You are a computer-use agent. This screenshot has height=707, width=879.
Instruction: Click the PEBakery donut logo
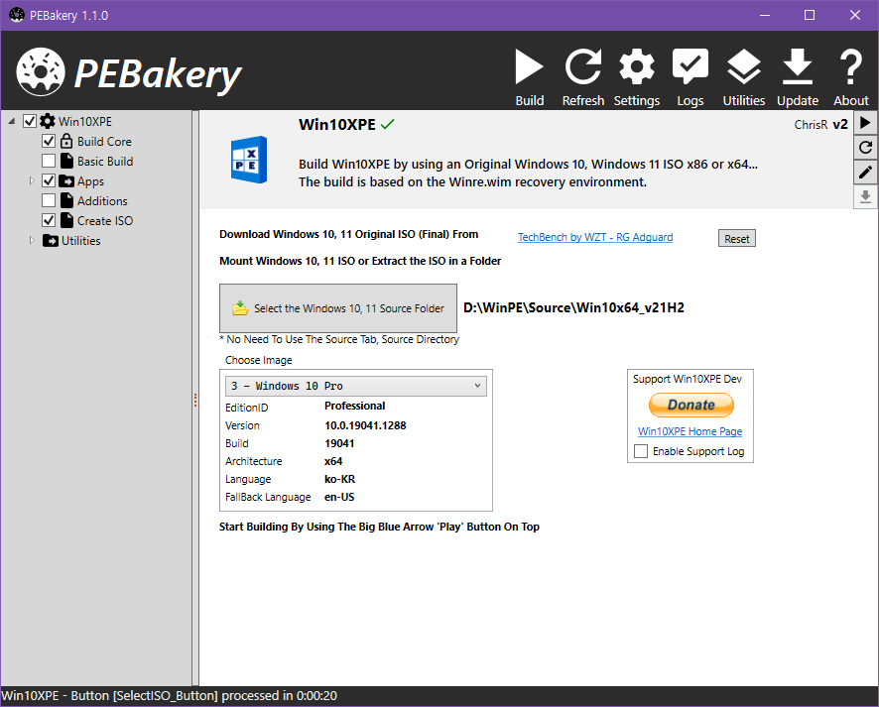tap(41, 71)
